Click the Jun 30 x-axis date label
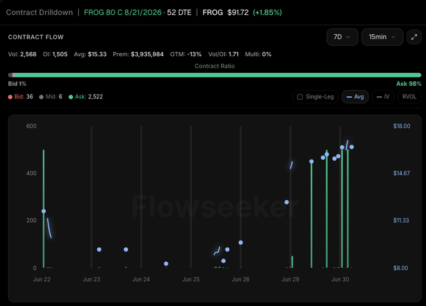The width and height of the screenshot is (426, 306). pos(340,279)
